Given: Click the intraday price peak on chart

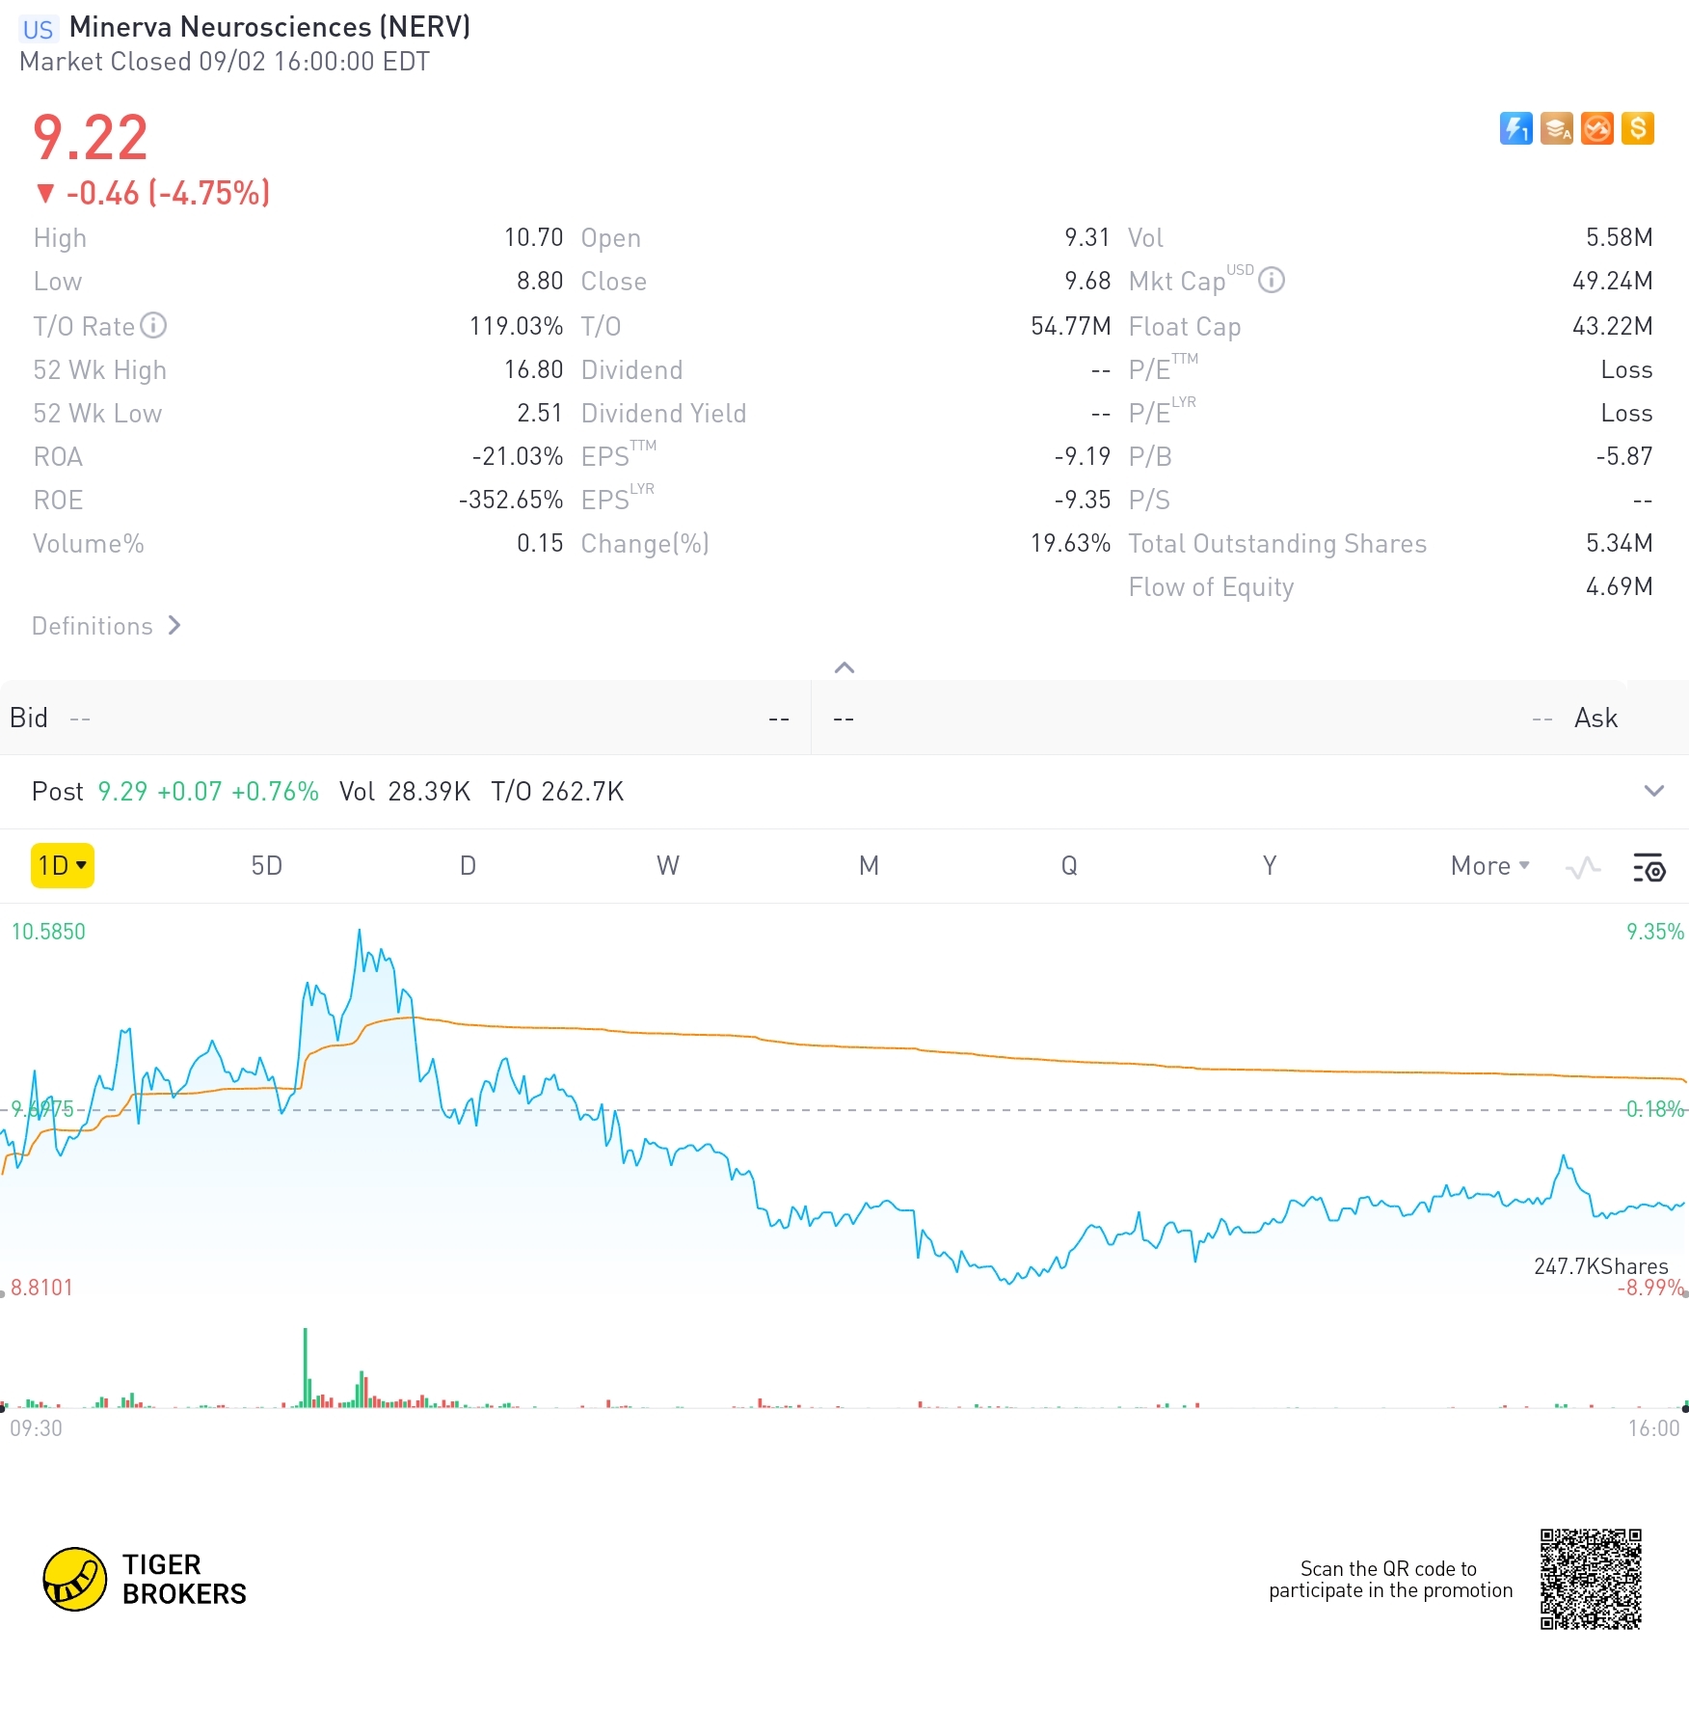Looking at the screenshot, I should tap(360, 931).
